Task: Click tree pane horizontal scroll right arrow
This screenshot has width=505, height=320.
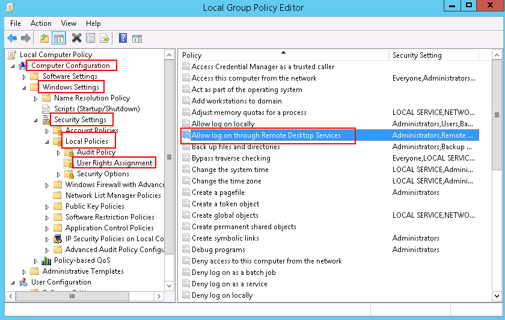Action: coord(159,296)
